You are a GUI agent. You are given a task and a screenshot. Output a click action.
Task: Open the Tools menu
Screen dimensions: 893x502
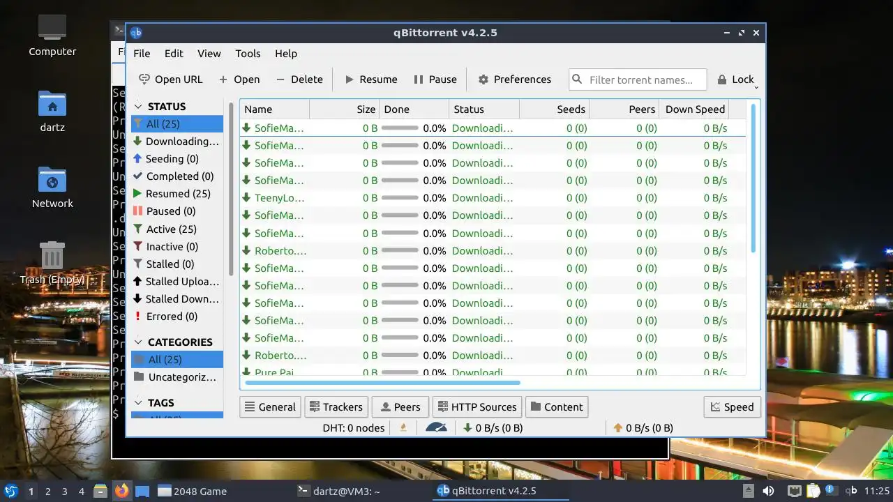(248, 54)
